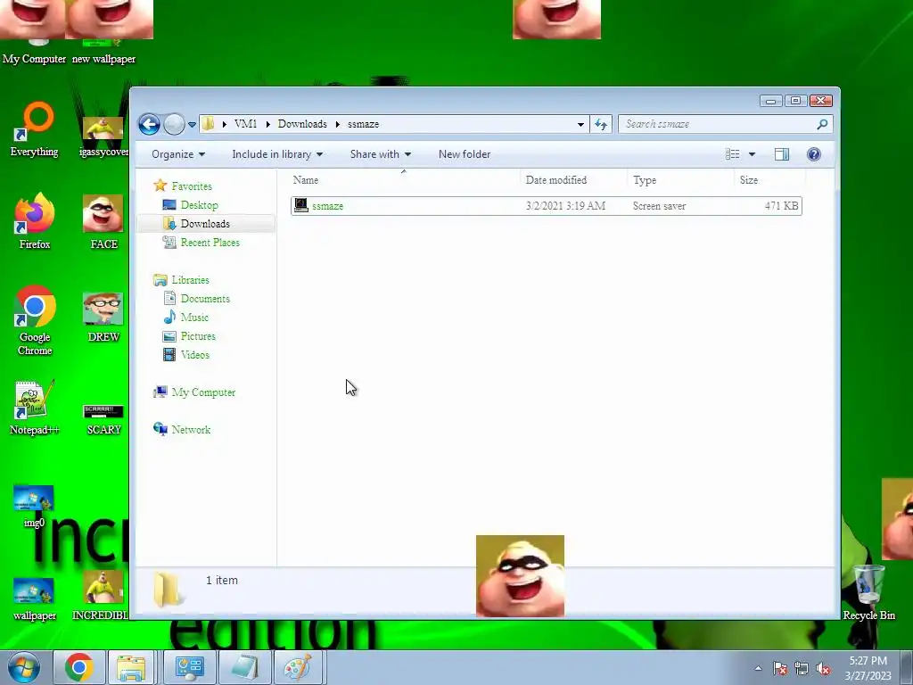Click the Everything desktop shortcut
The height and width of the screenshot is (685, 913).
[35, 129]
